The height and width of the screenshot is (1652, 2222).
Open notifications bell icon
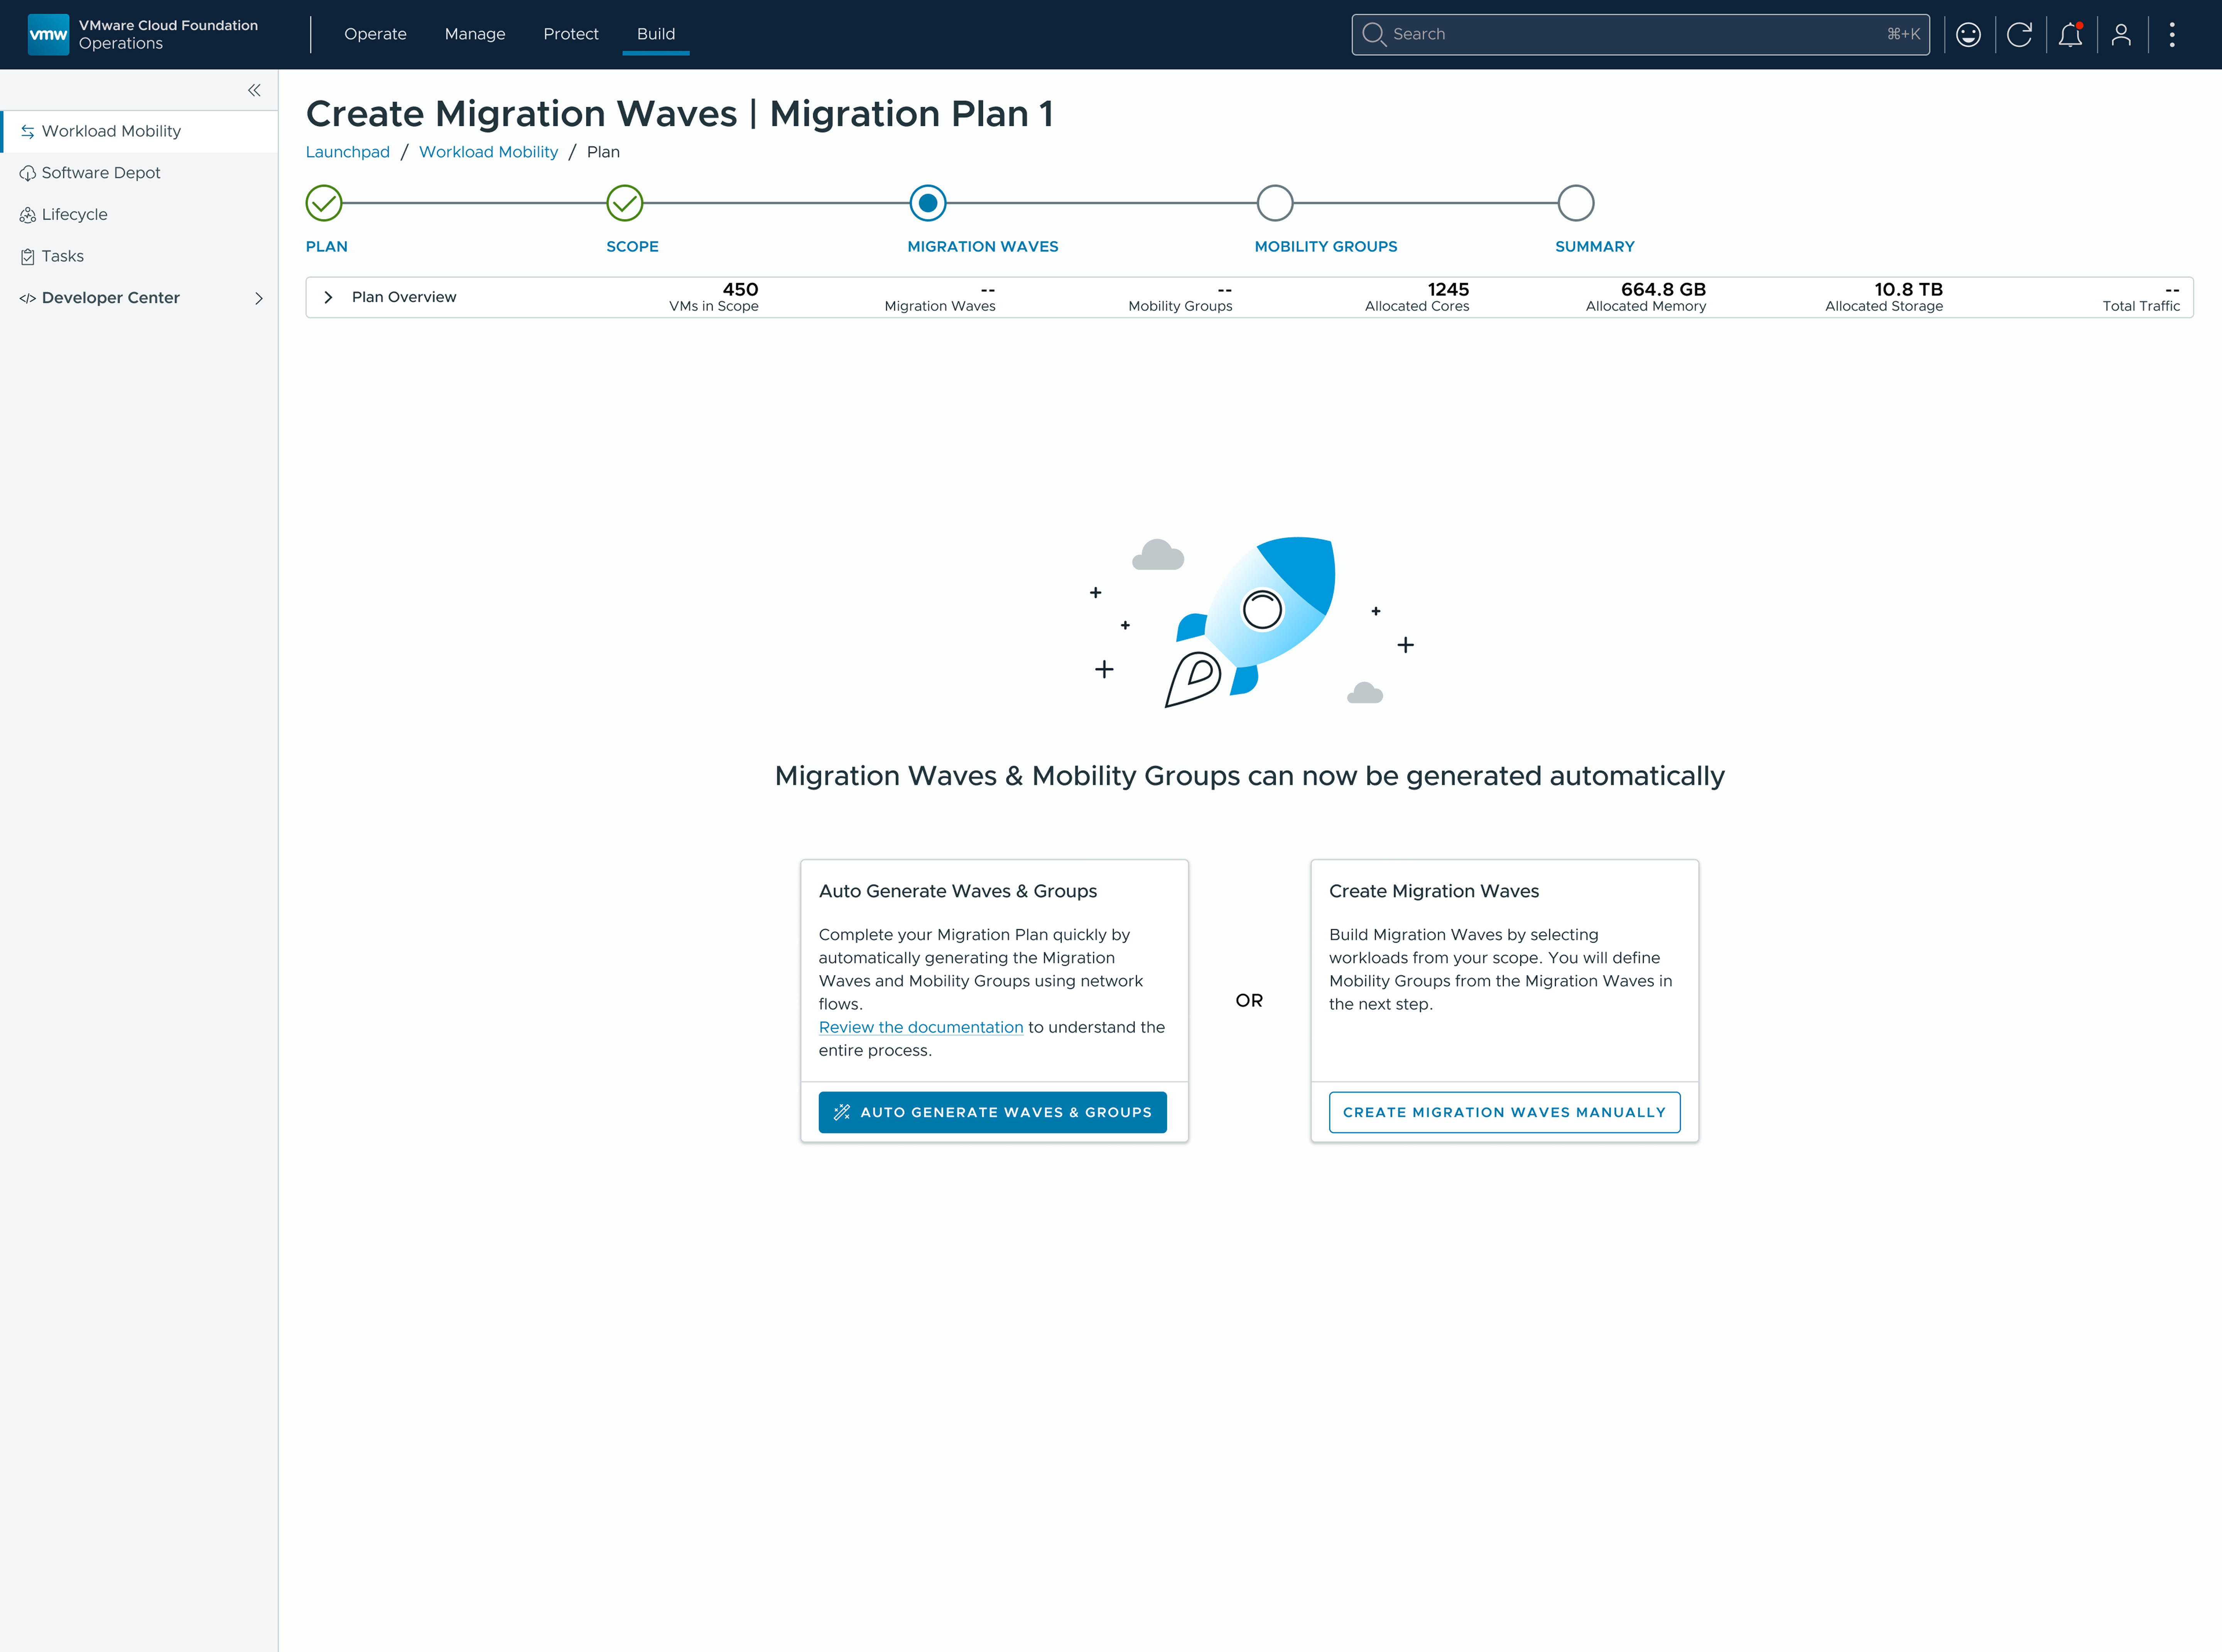[x=2070, y=35]
